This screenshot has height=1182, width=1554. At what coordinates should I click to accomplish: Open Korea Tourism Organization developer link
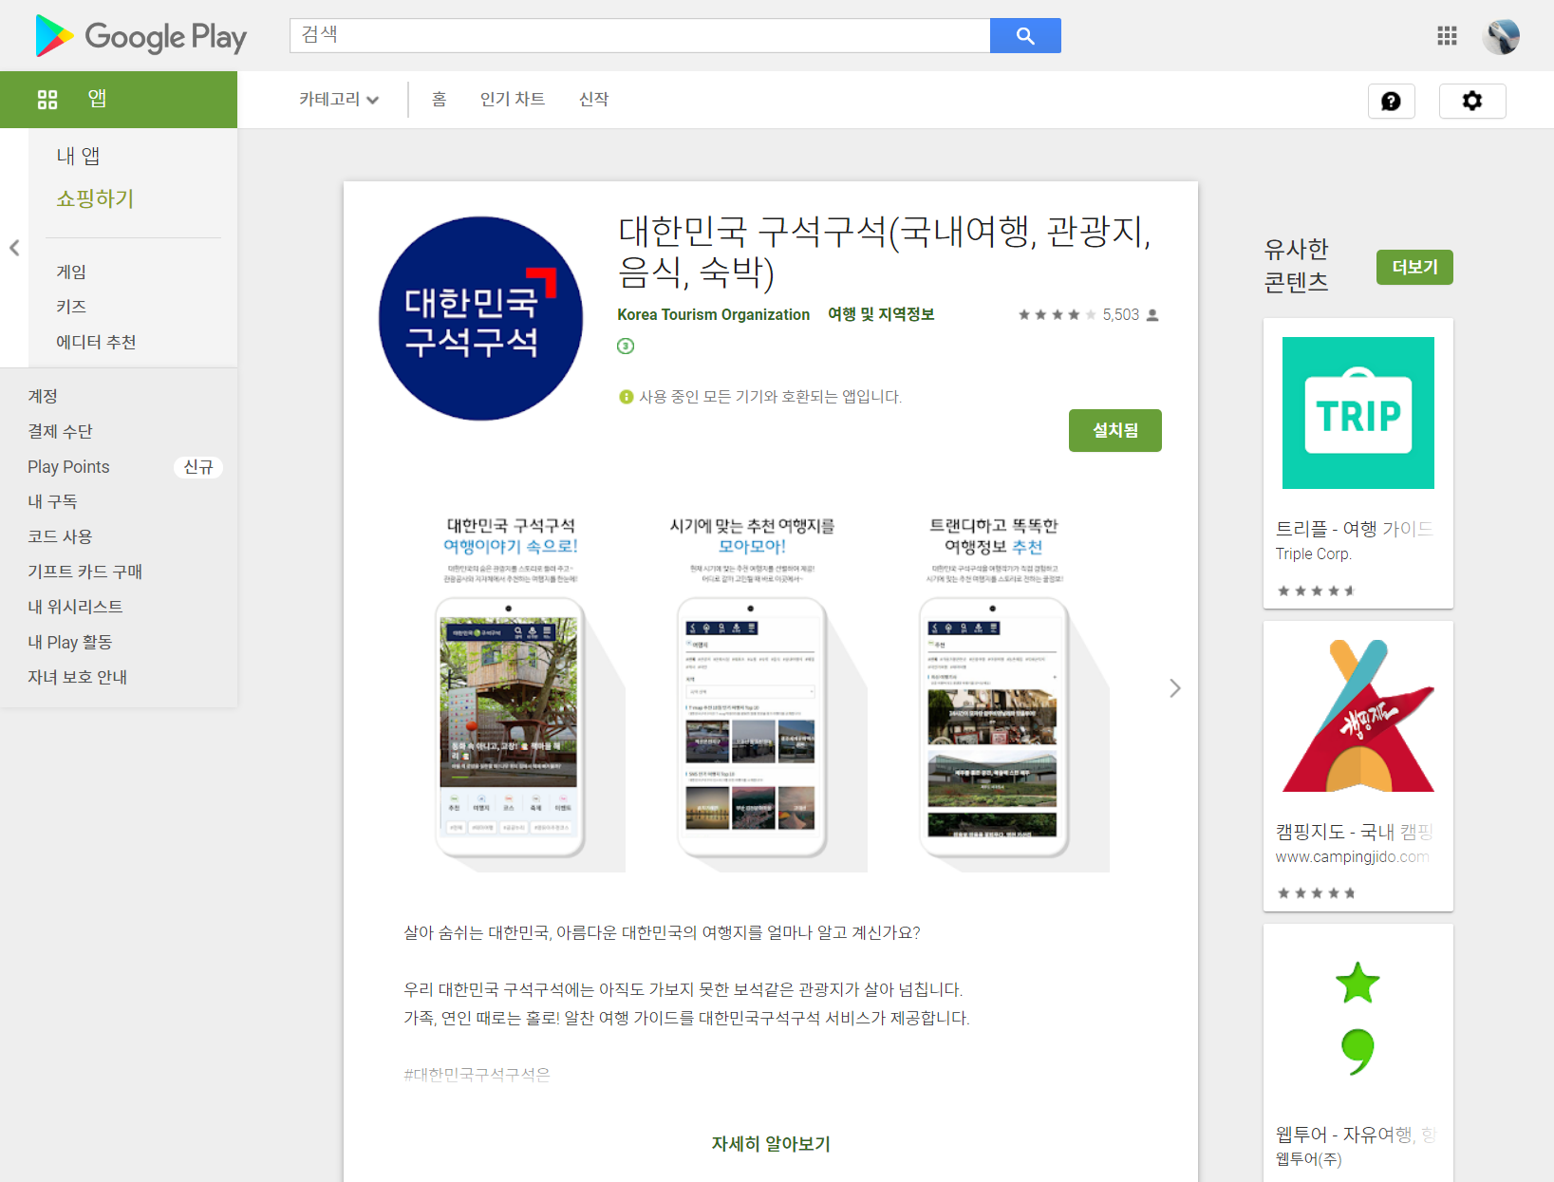[714, 314]
